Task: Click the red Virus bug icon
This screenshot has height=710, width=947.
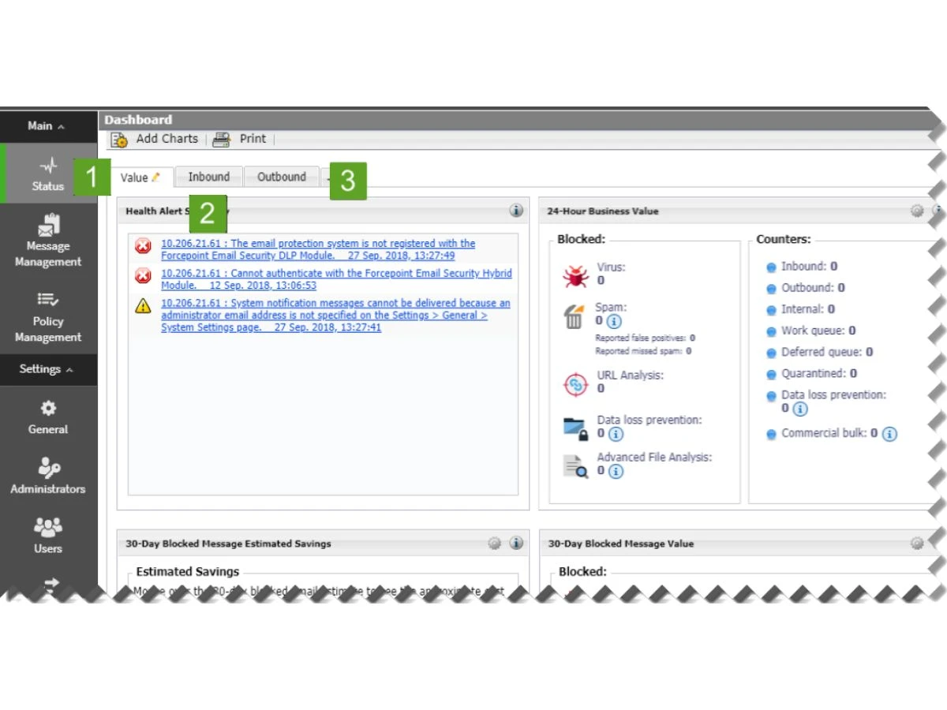Action: click(575, 275)
